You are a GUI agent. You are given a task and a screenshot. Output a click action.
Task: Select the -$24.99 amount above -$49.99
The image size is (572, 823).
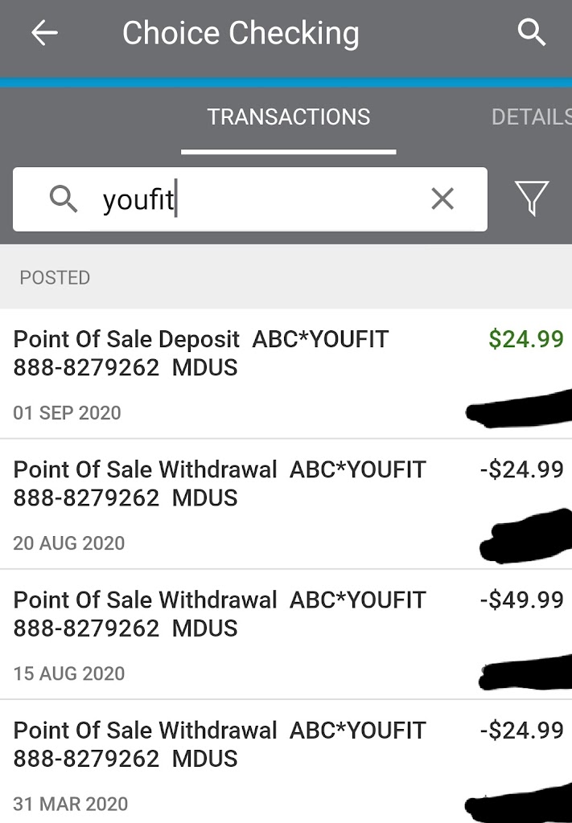pos(521,469)
